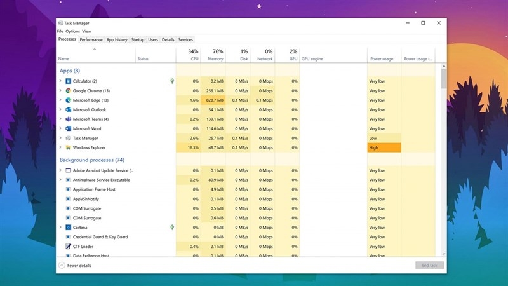
Task: Click the Microsoft Outlook process icon
Action: [68, 110]
